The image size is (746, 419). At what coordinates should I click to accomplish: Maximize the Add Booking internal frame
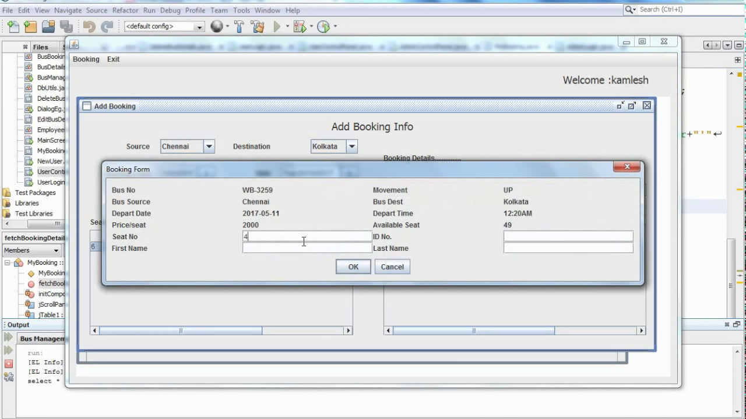(x=632, y=105)
